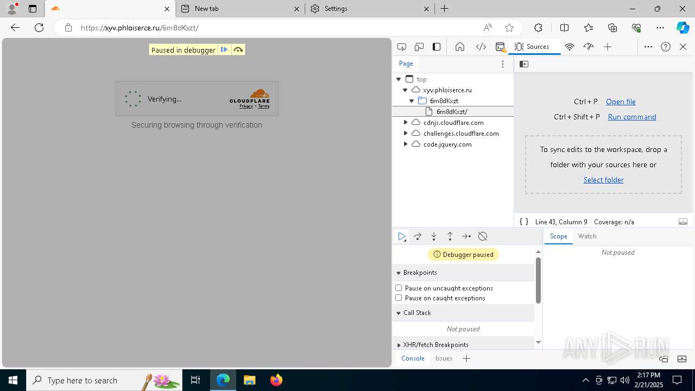Open DevTools Welcome home tab

point(460,47)
